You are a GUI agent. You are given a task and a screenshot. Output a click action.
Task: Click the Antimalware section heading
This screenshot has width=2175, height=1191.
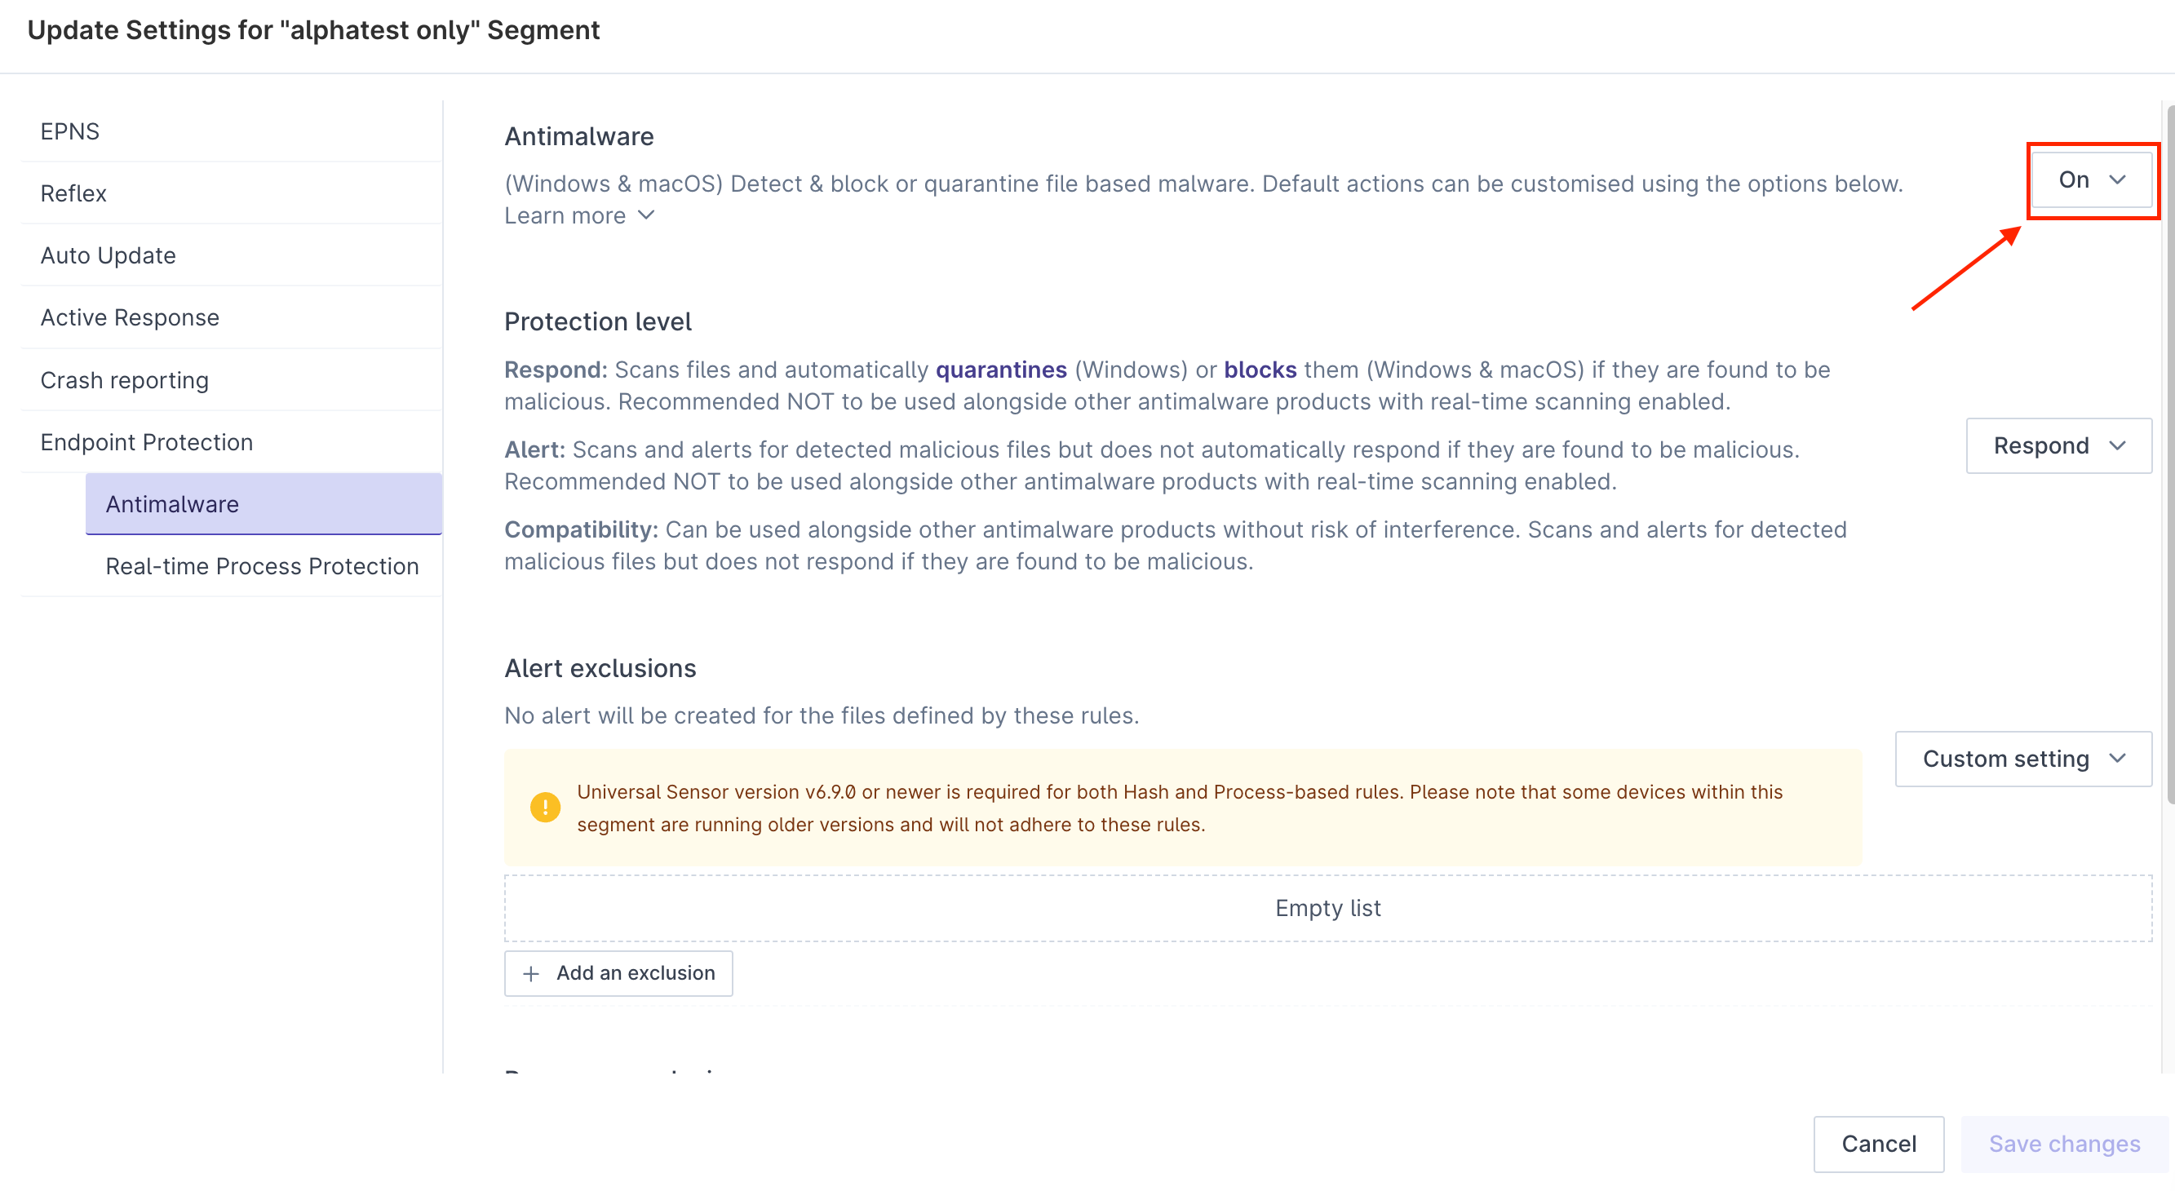pos(579,136)
